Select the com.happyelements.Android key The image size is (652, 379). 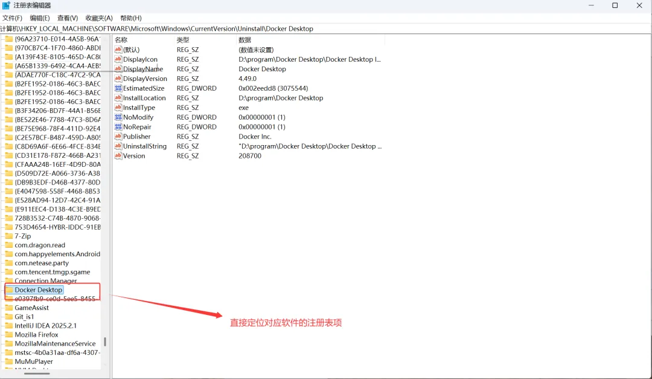[x=57, y=254]
